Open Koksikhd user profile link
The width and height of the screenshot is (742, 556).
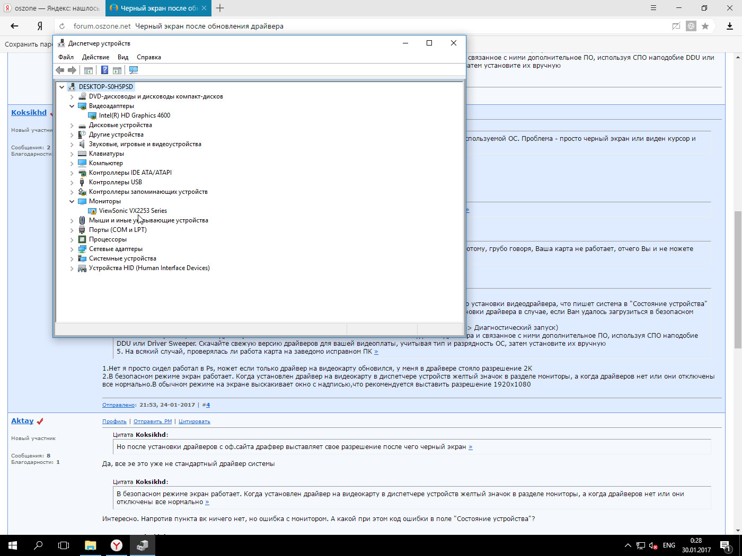click(x=29, y=112)
